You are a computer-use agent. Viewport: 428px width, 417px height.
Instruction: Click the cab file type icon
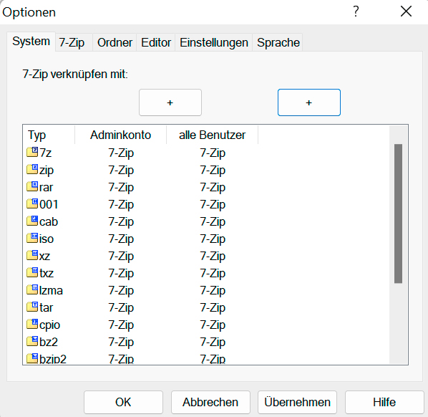(32, 221)
